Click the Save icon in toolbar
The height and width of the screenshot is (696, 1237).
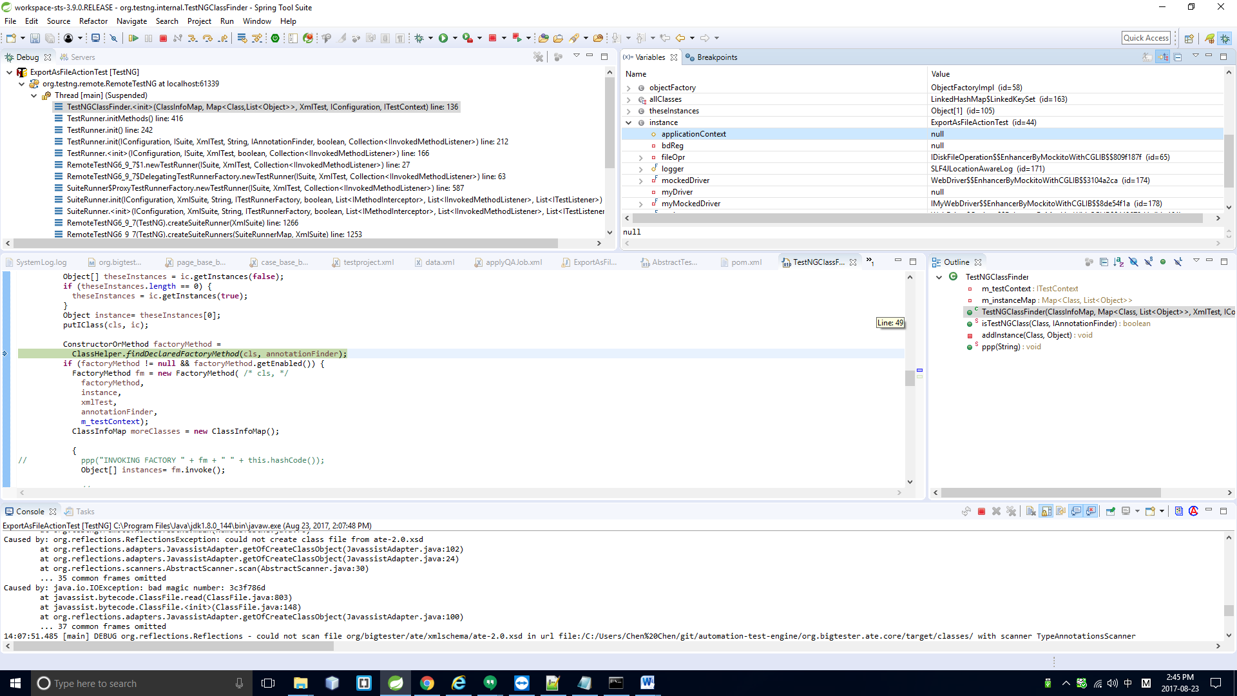click(x=35, y=39)
